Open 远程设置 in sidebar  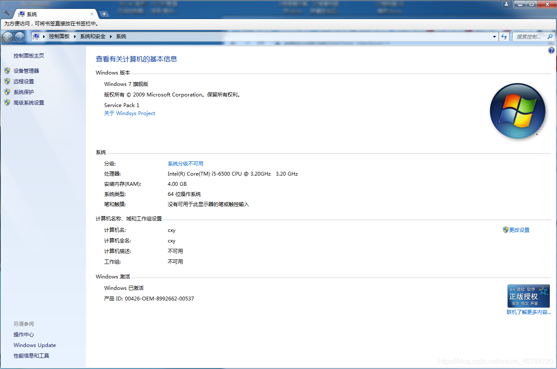click(24, 82)
